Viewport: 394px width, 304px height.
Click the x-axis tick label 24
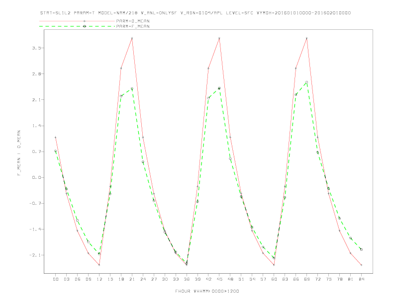pos(143,279)
